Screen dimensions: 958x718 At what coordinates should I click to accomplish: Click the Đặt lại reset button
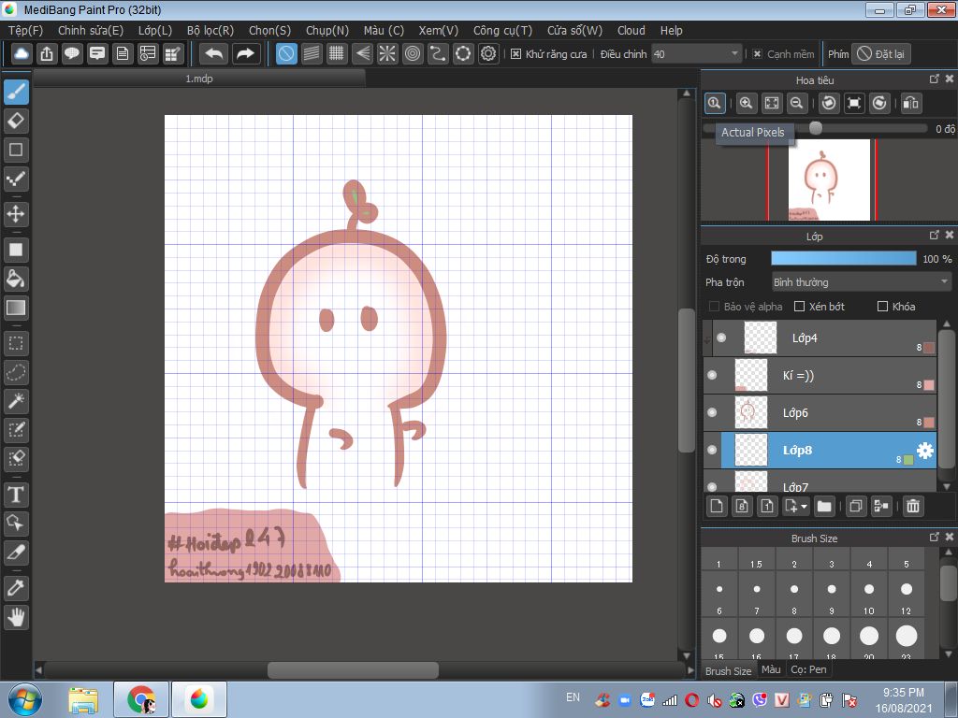tap(880, 54)
